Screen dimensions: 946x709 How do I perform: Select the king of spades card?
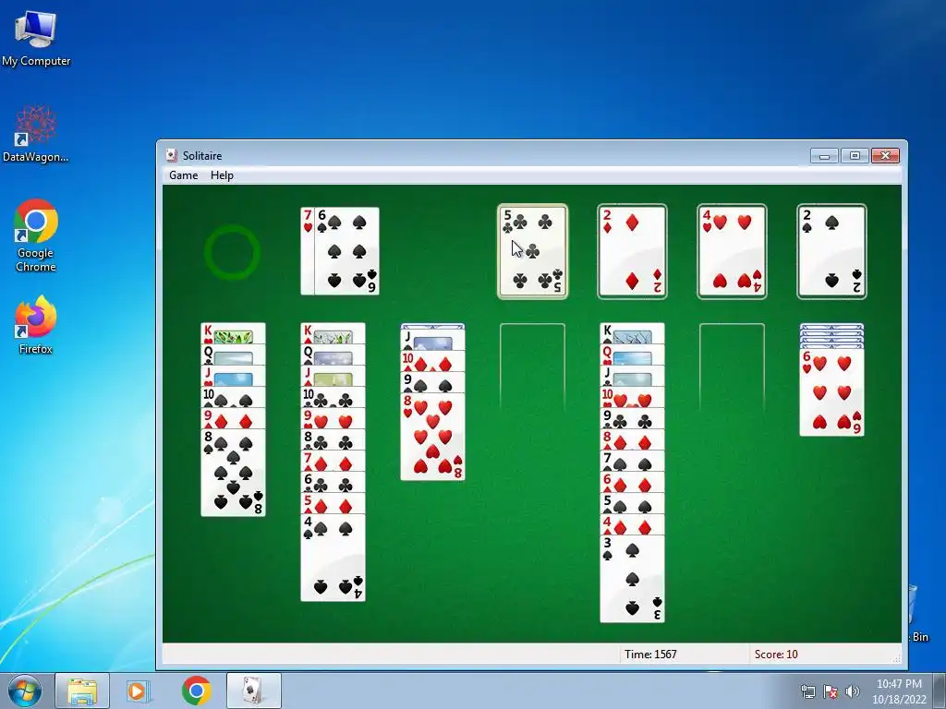click(632, 333)
